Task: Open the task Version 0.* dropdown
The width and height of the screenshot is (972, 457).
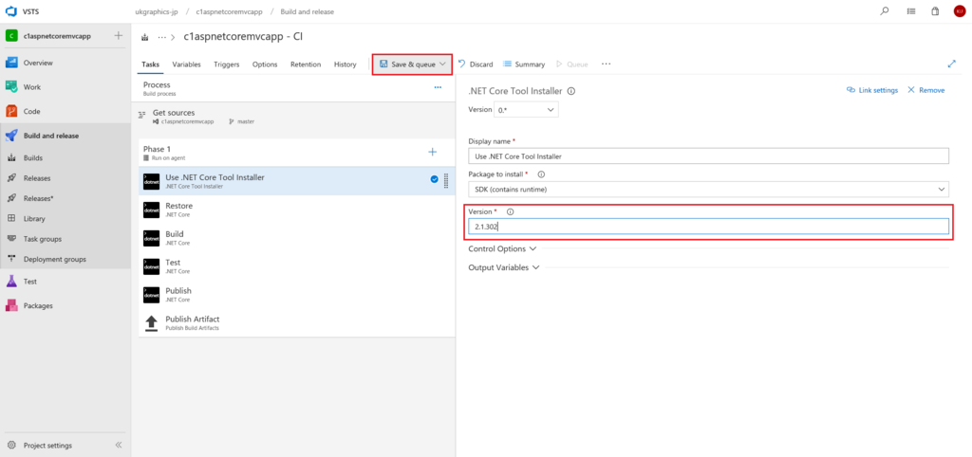Action: [x=526, y=110]
